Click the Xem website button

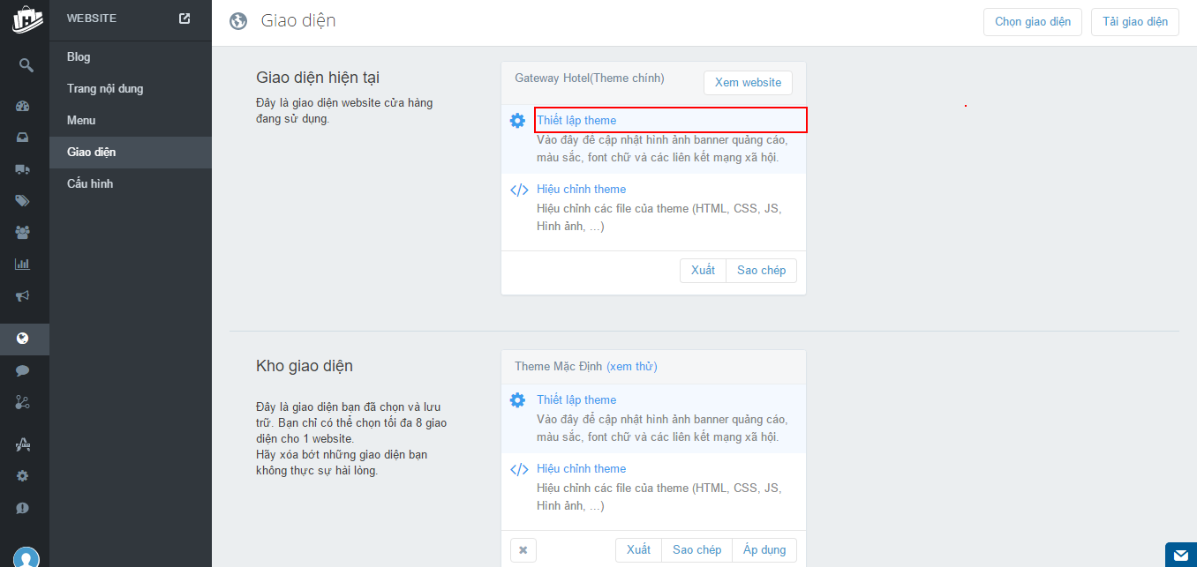(748, 82)
